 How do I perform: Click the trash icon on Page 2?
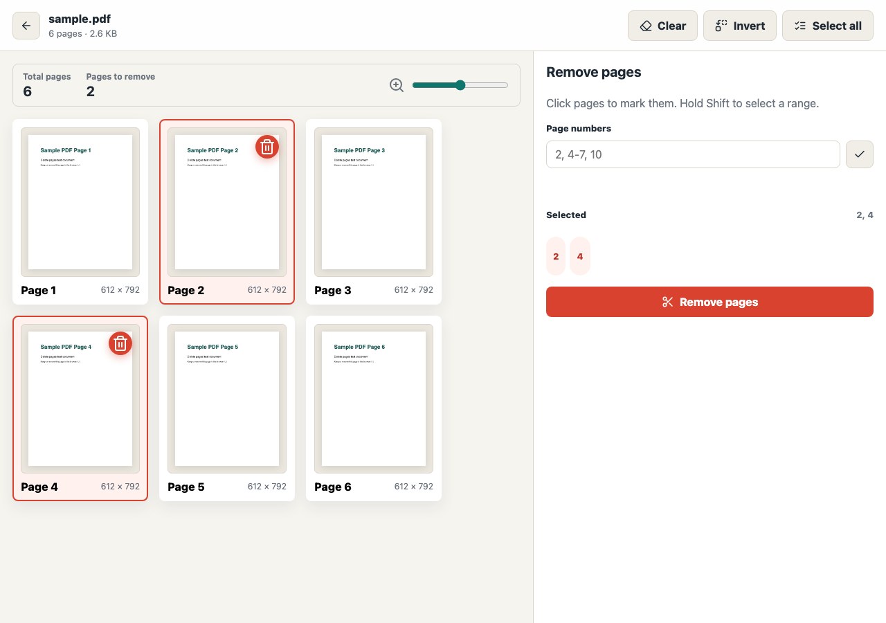pos(267,147)
